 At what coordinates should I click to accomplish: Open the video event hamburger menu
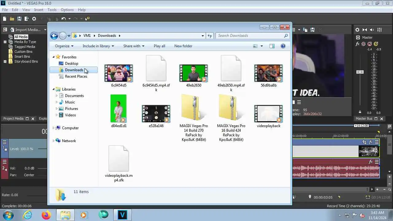coord(377,142)
